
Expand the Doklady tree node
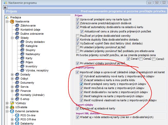[12, 74]
